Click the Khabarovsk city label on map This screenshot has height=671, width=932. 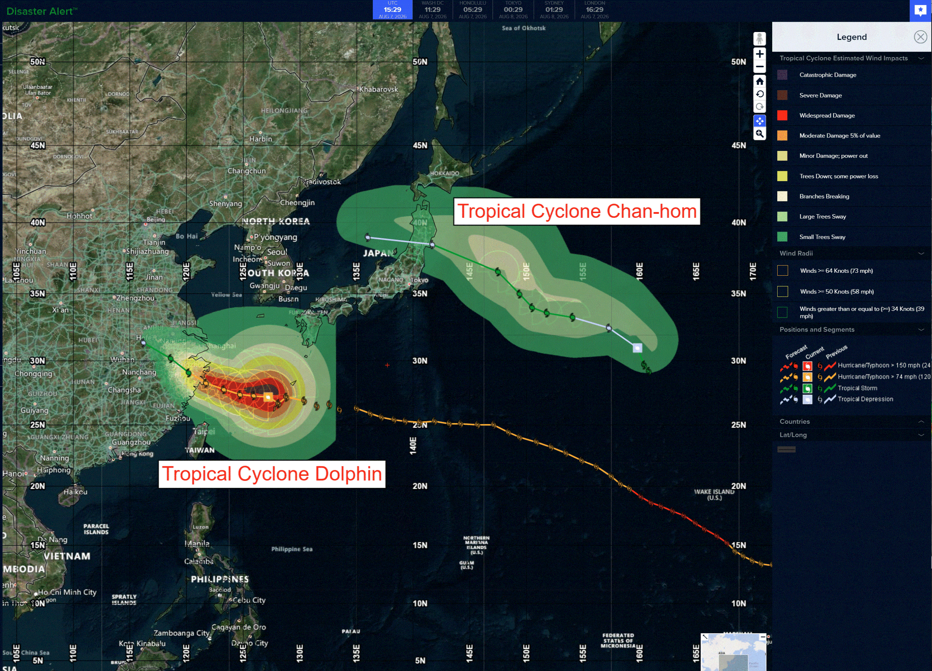tap(379, 89)
